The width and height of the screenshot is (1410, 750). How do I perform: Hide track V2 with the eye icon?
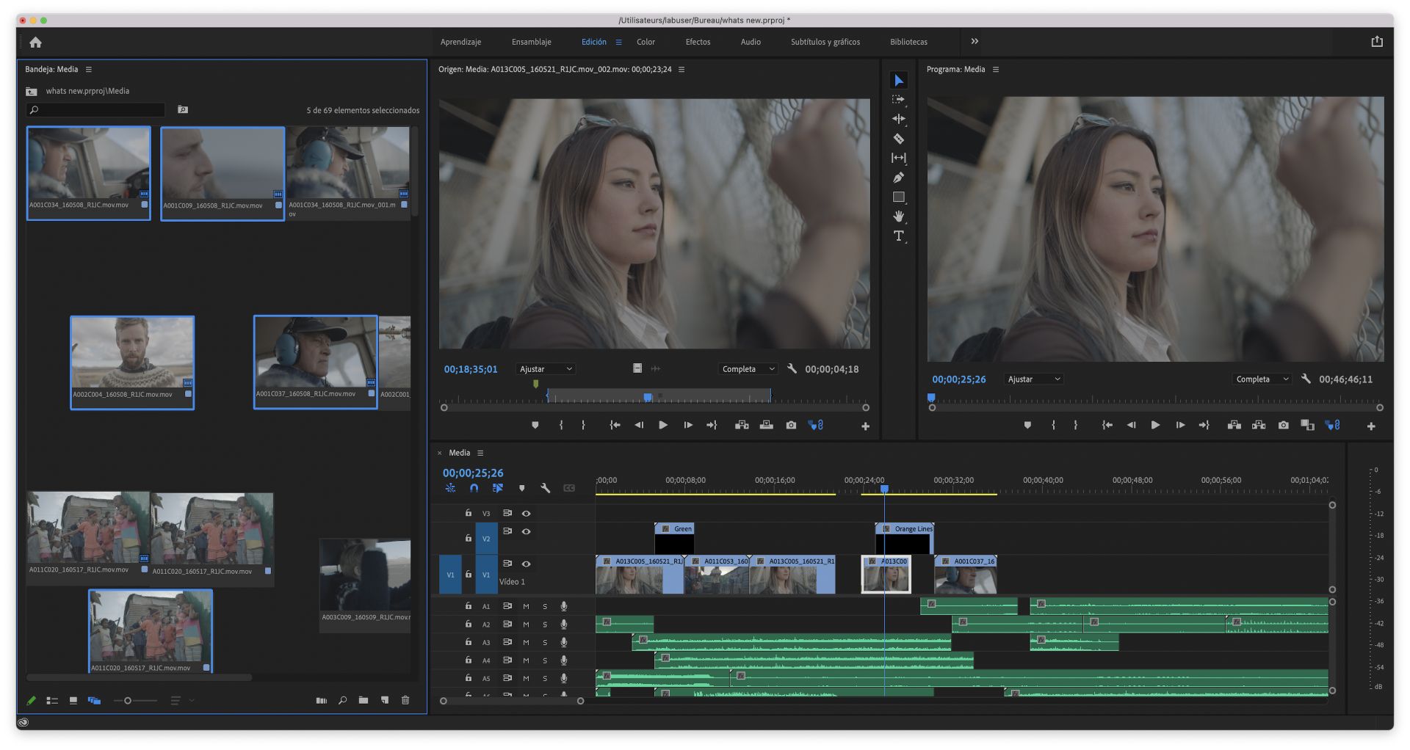pyautogui.click(x=526, y=531)
